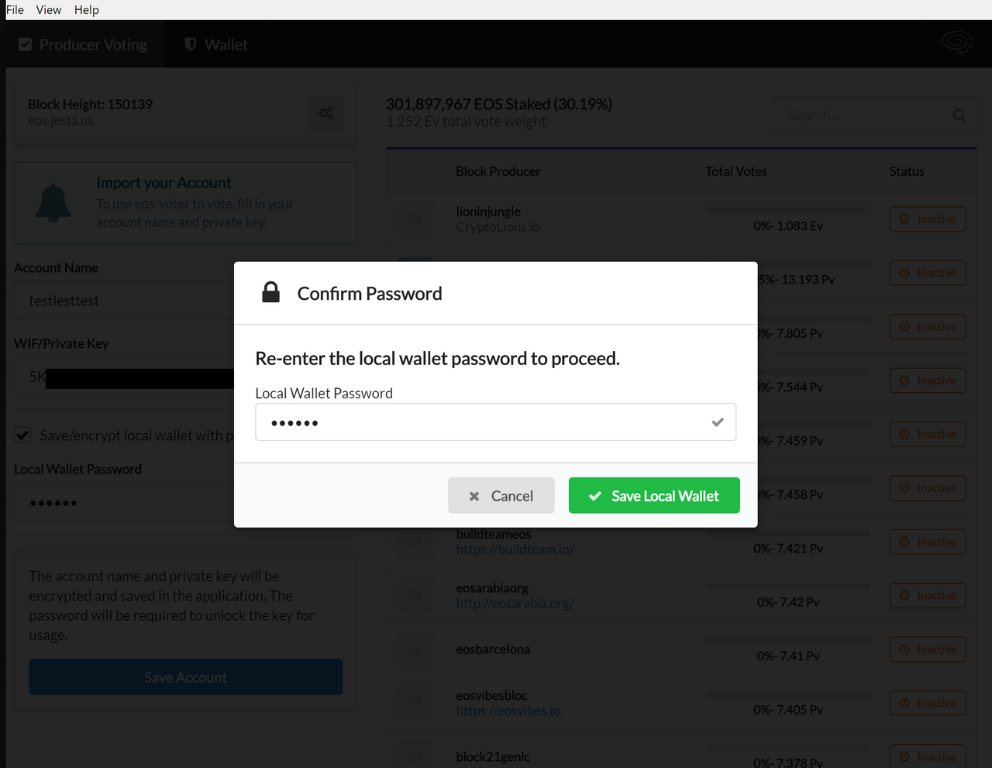Screen dimensions: 992x768
Task: Click the search magnifier icon
Action: click(x=959, y=115)
